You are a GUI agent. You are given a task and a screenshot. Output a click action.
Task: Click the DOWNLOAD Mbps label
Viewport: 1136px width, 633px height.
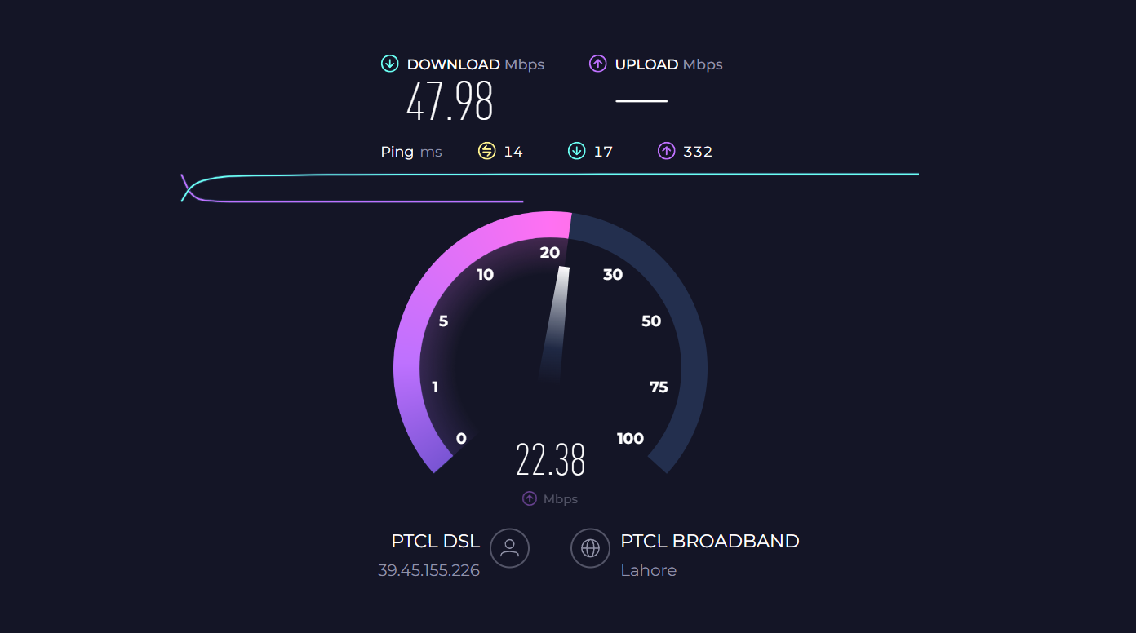click(x=476, y=64)
